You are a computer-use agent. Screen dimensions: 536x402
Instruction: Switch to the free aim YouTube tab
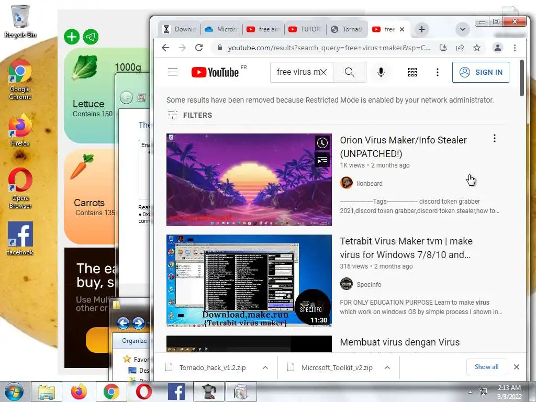point(263,29)
